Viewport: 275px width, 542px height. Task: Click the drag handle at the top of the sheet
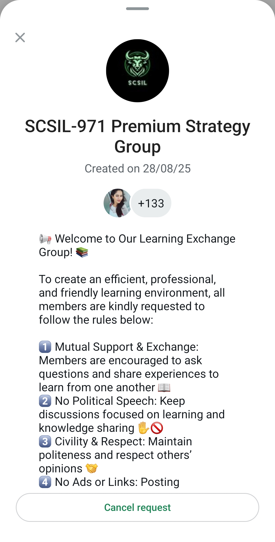(x=137, y=9)
